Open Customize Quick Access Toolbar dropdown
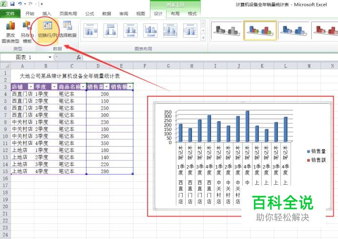The height and width of the screenshot is (239, 338). tap(42, 4)
